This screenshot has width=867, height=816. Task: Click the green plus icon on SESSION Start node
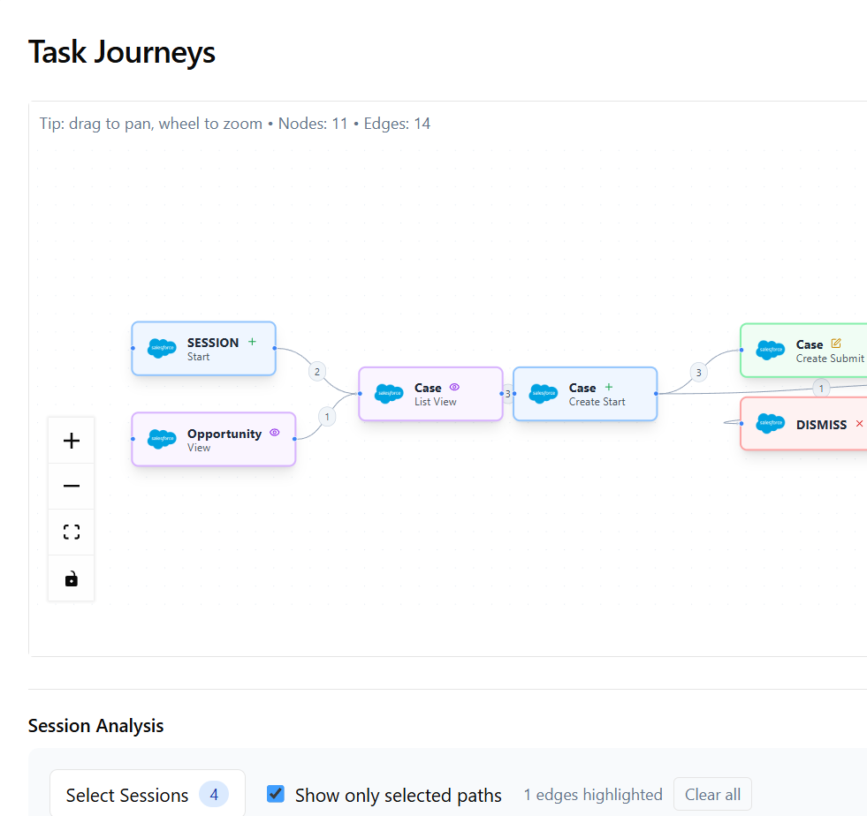tap(252, 340)
